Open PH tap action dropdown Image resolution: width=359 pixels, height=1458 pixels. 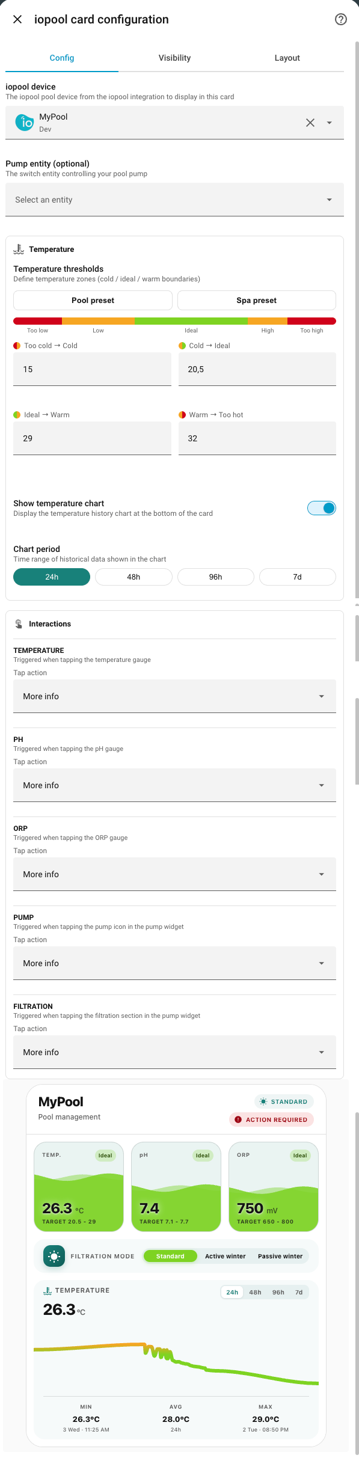point(174,785)
